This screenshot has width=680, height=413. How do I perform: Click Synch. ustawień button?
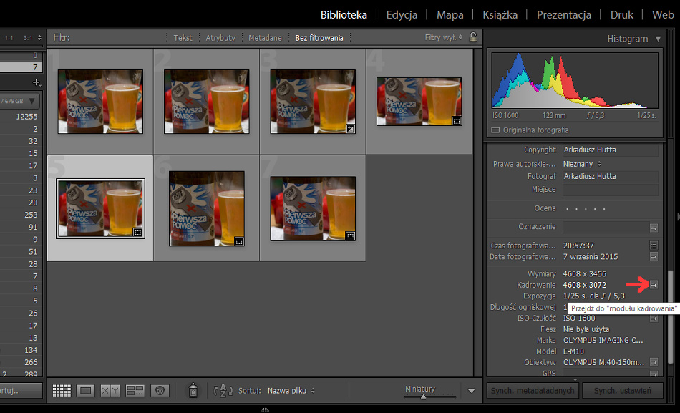(x=622, y=391)
